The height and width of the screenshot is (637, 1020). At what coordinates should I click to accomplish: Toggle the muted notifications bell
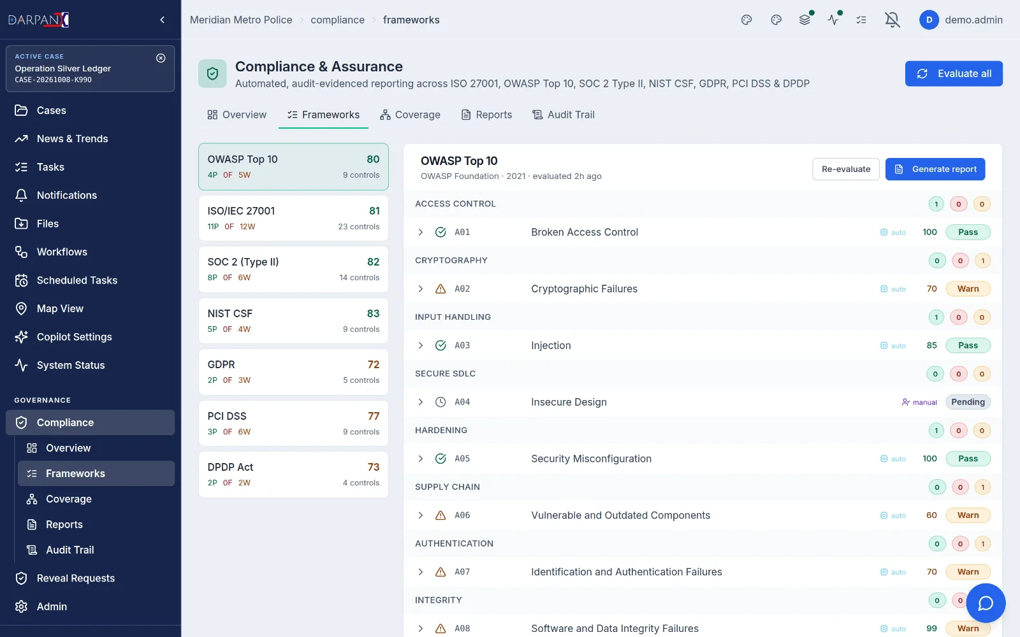(x=892, y=20)
